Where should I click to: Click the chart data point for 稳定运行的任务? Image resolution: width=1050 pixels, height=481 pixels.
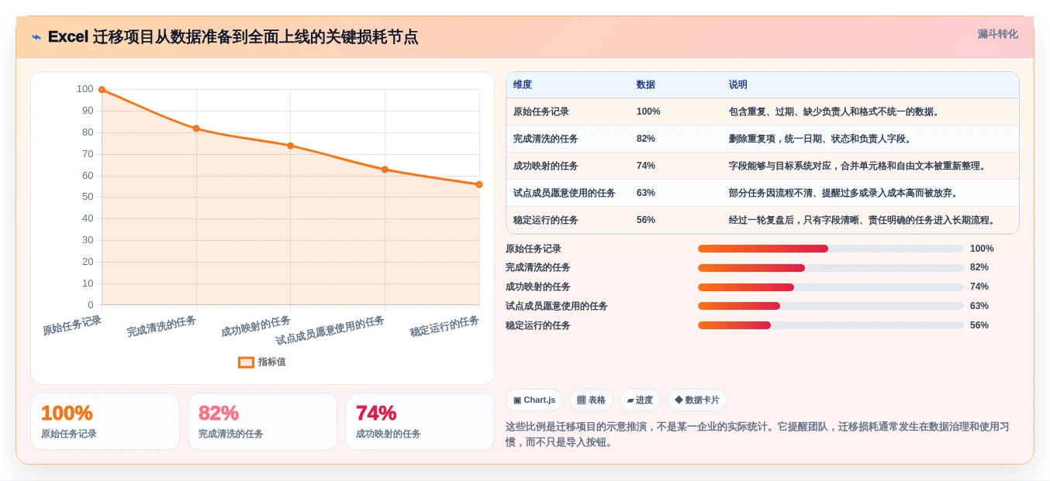point(479,184)
